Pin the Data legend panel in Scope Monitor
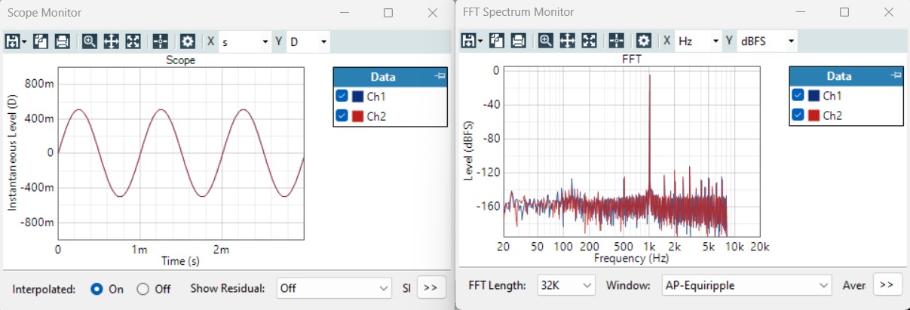The height and width of the screenshot is (310, 910). pos(440,76)
